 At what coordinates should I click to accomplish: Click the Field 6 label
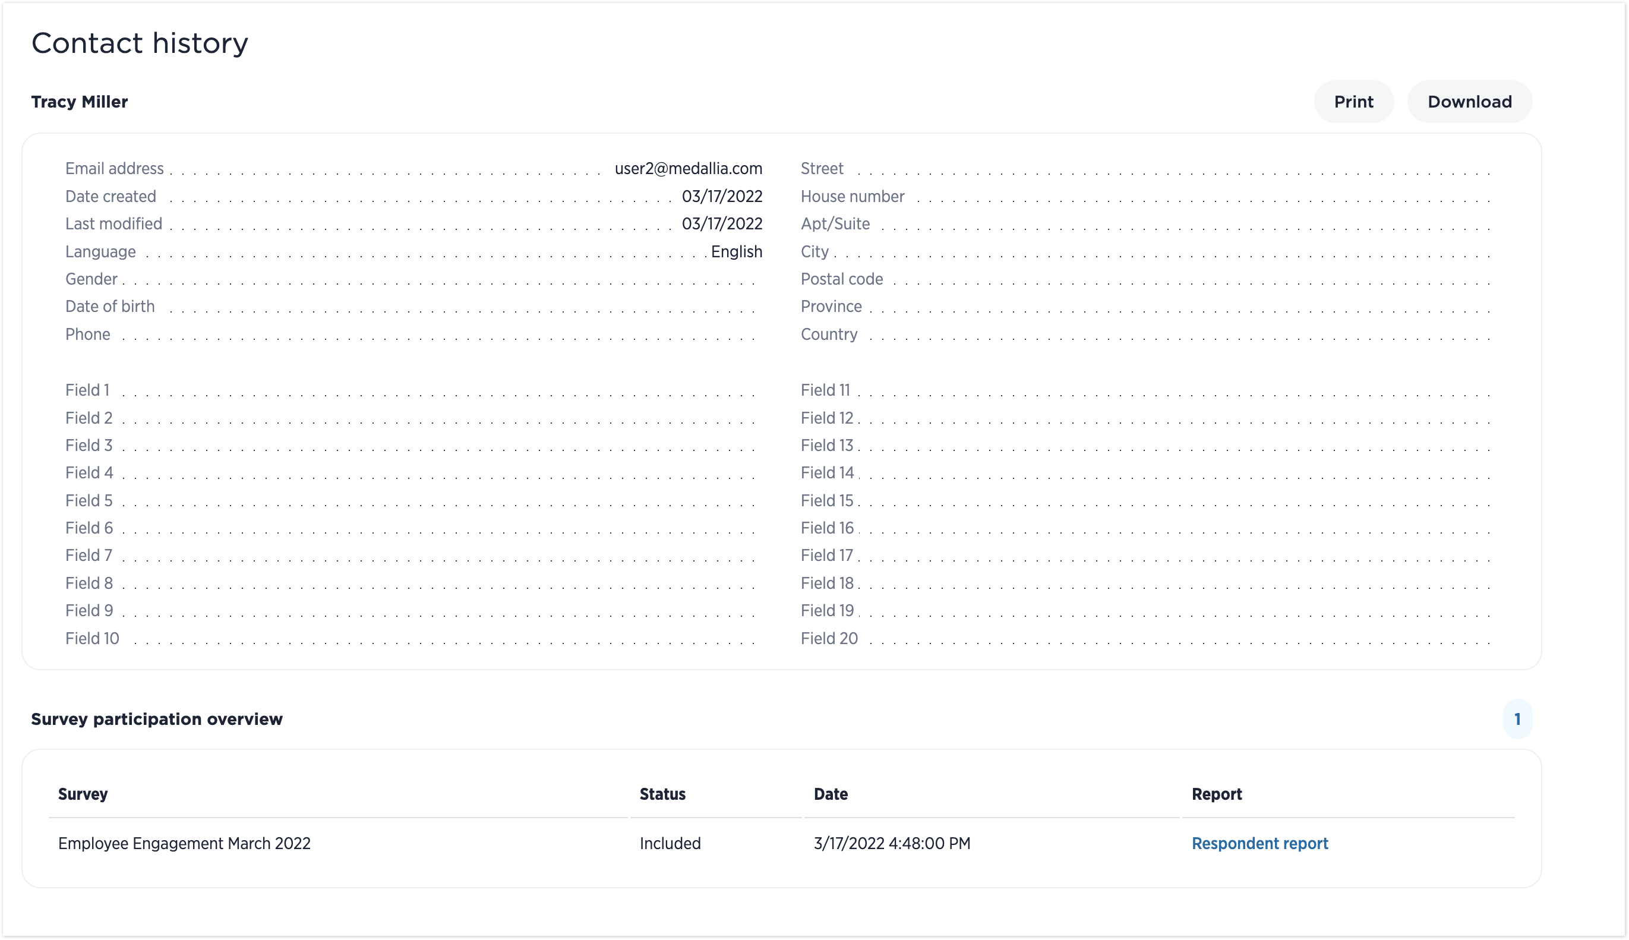(x=89, y=528)
